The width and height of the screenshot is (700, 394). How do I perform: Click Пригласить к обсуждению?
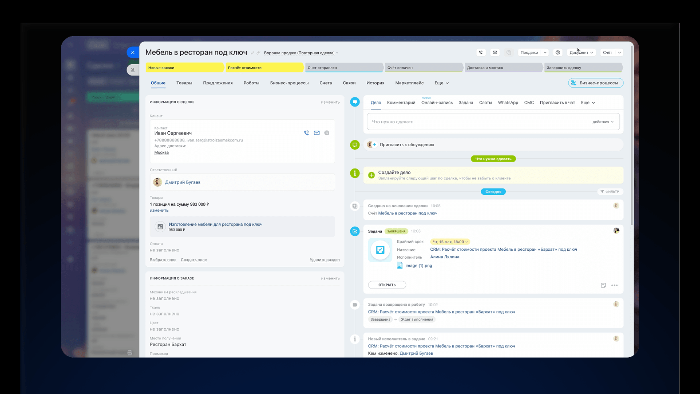click(407, 145)
